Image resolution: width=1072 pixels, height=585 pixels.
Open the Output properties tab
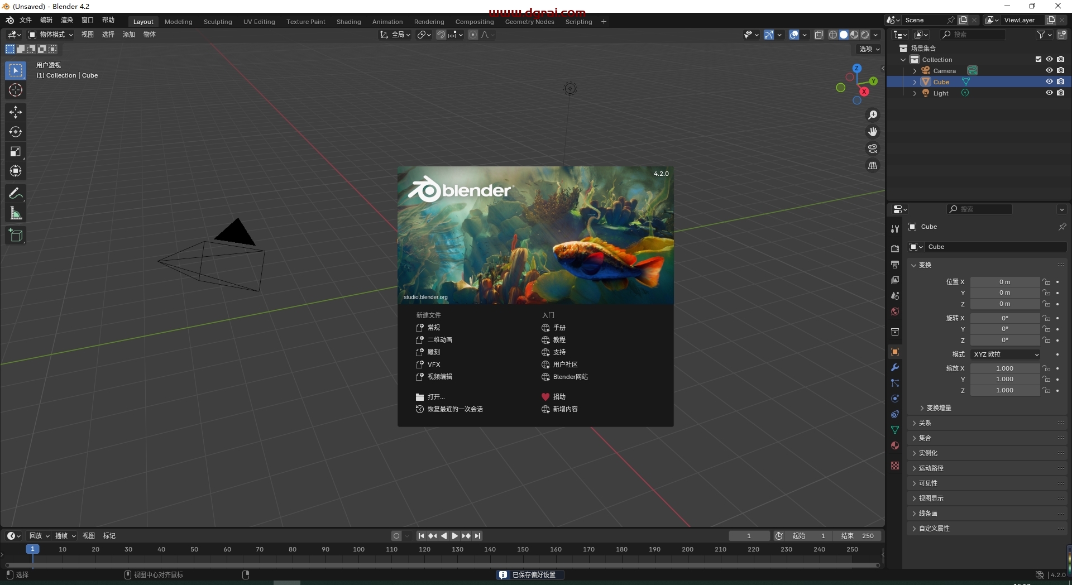coord(895,264)
